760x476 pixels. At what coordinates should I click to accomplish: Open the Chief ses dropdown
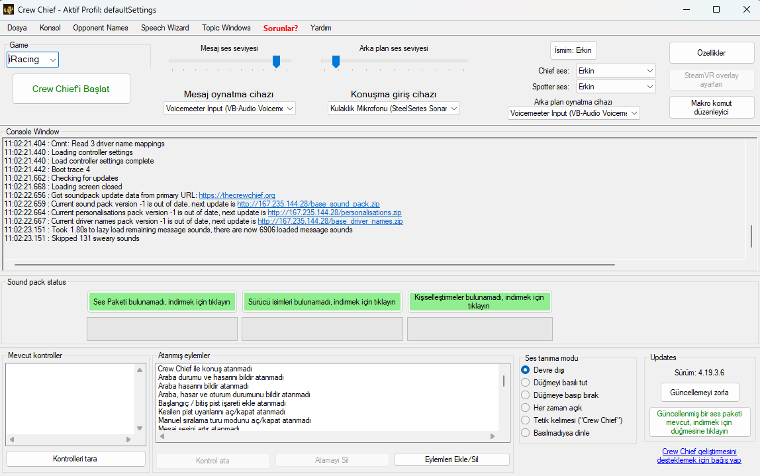coord(616,71)
